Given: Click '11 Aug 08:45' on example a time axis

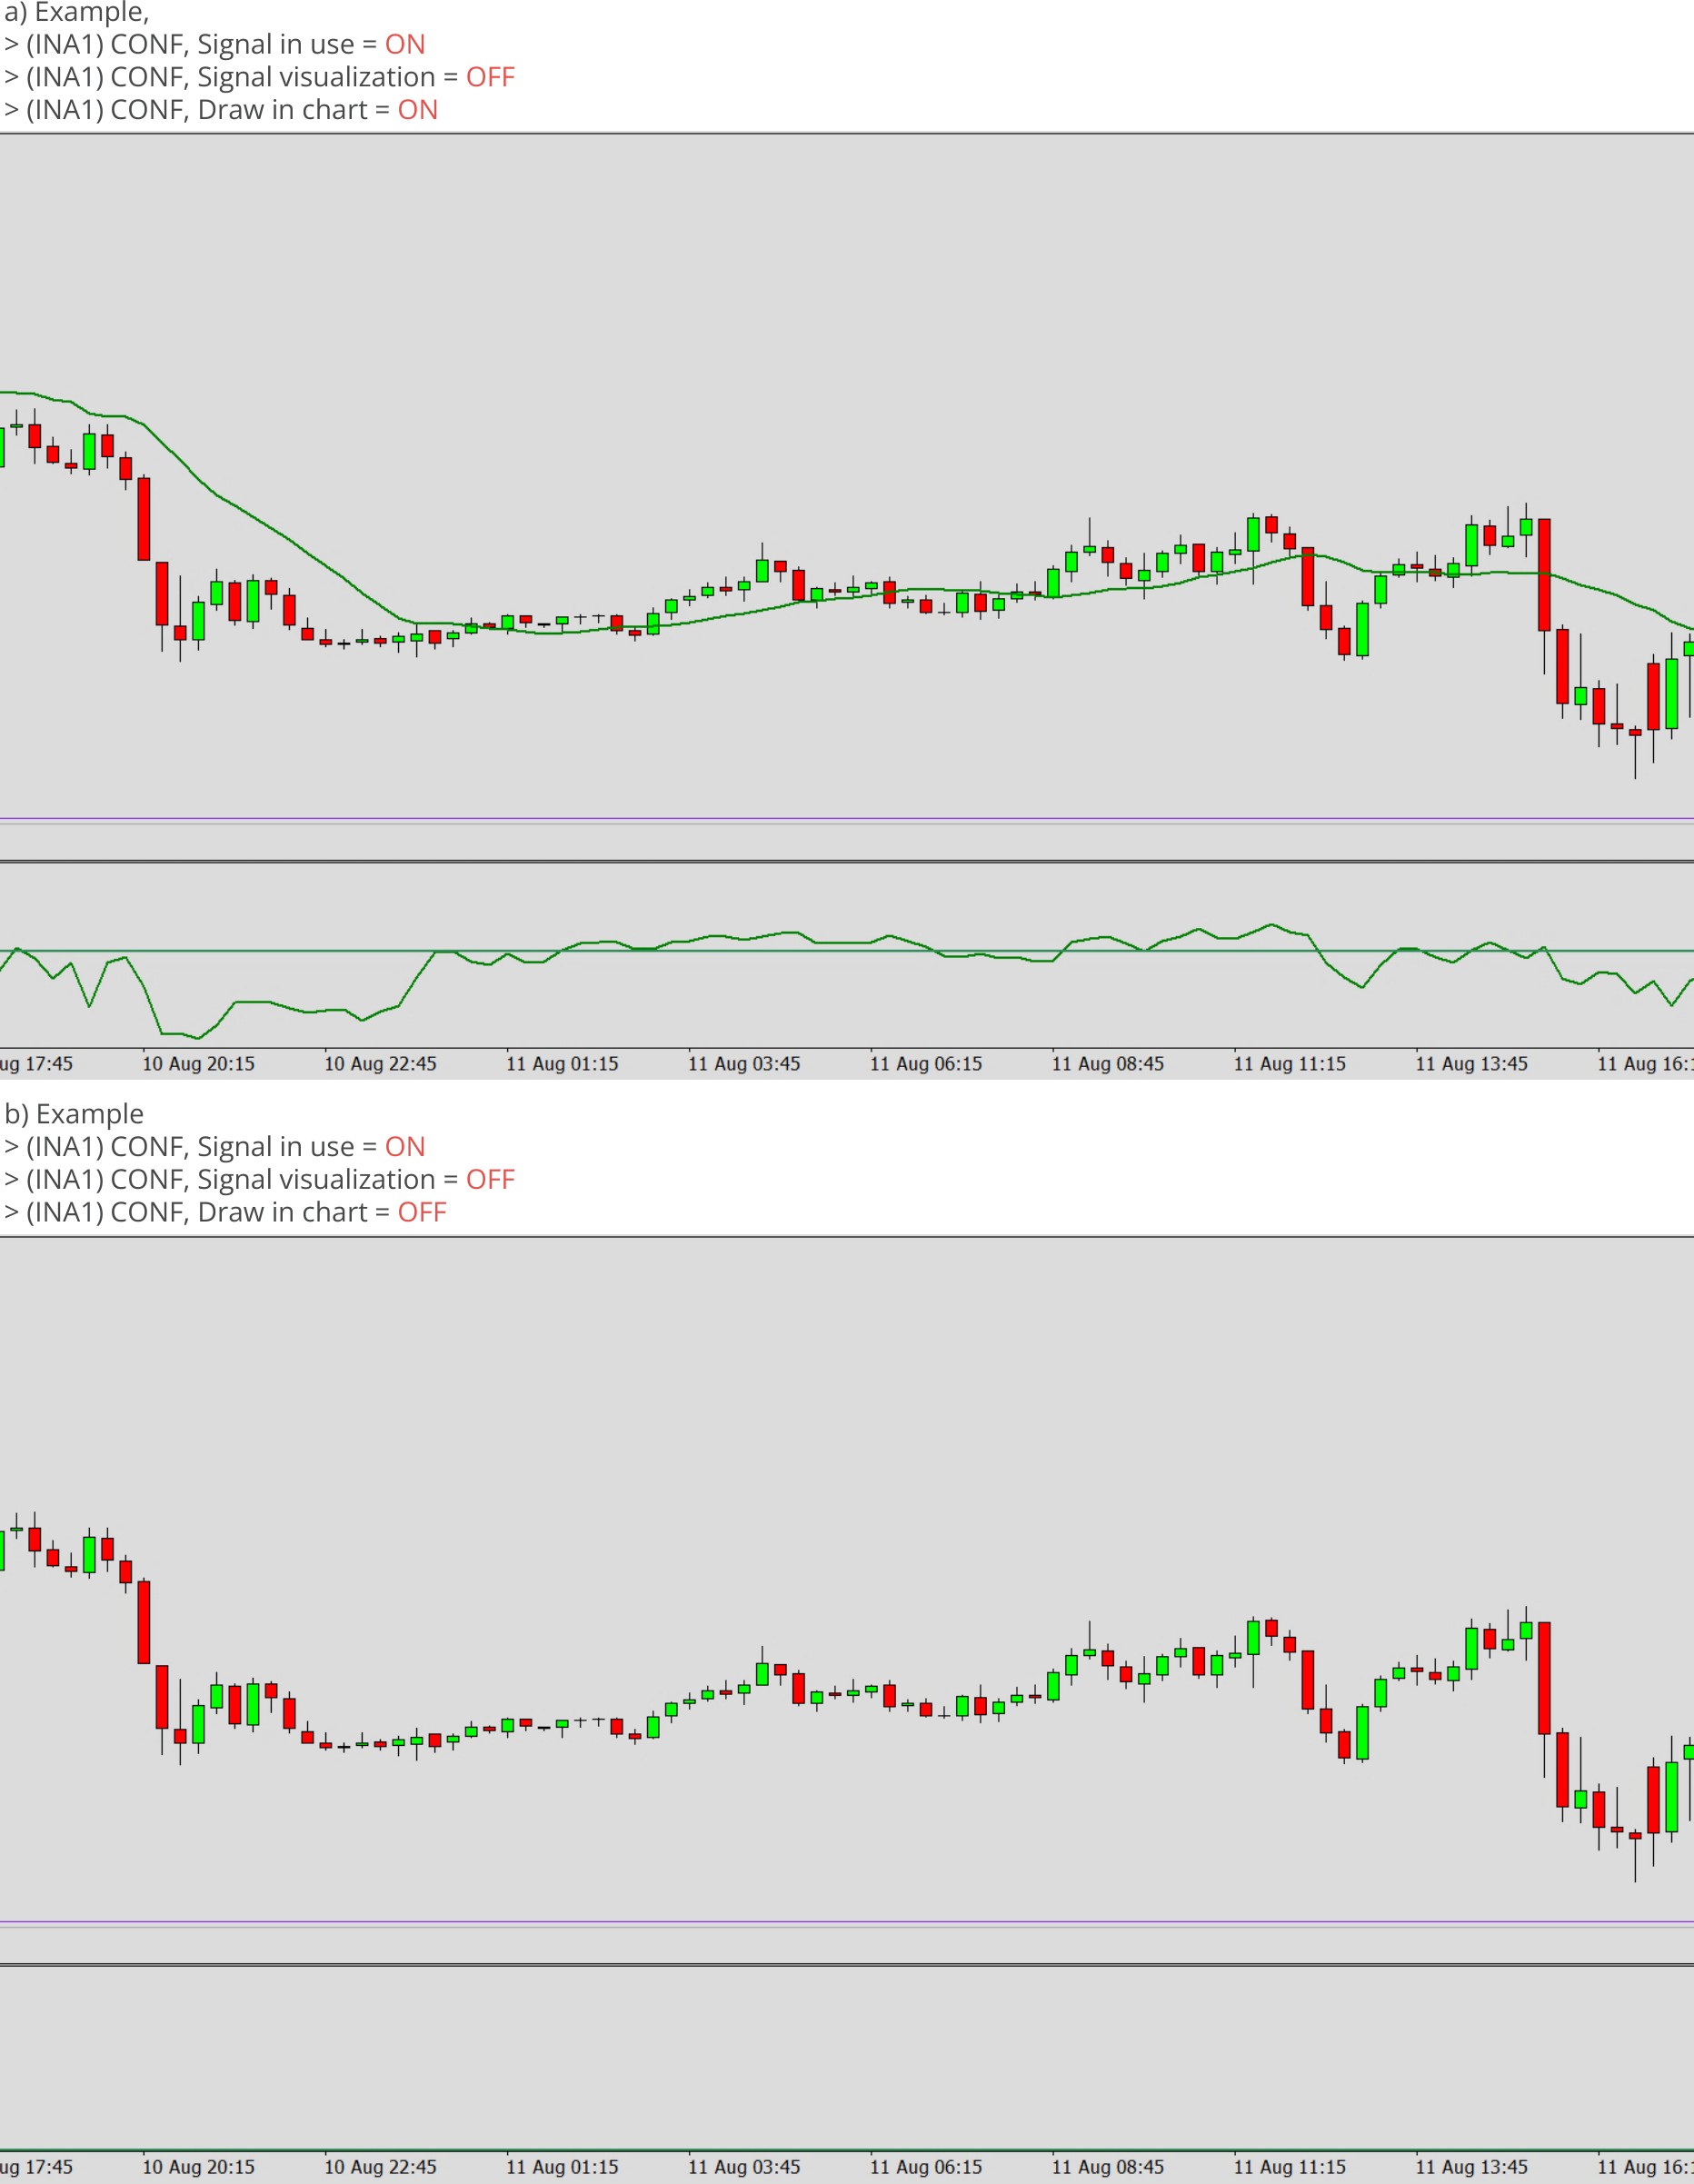Looking at the screenshot, I should coord(1108,1064).
